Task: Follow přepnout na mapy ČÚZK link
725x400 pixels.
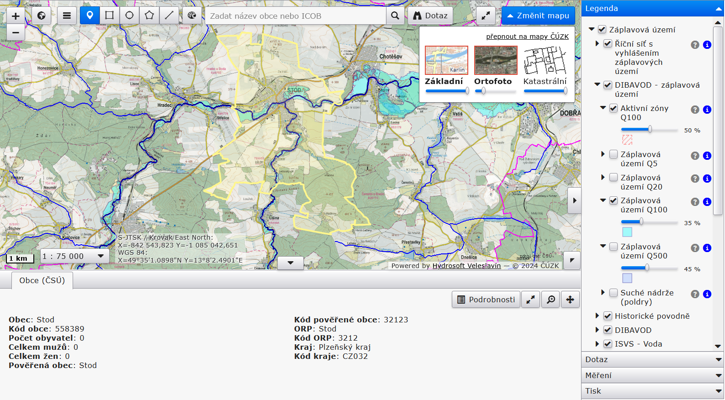Action: coord(527,37)
